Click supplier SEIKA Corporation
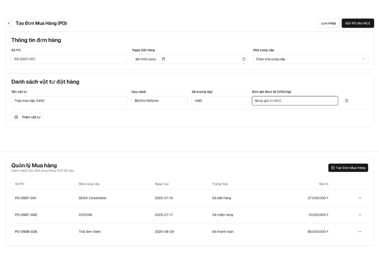 (x=92, y=198)
